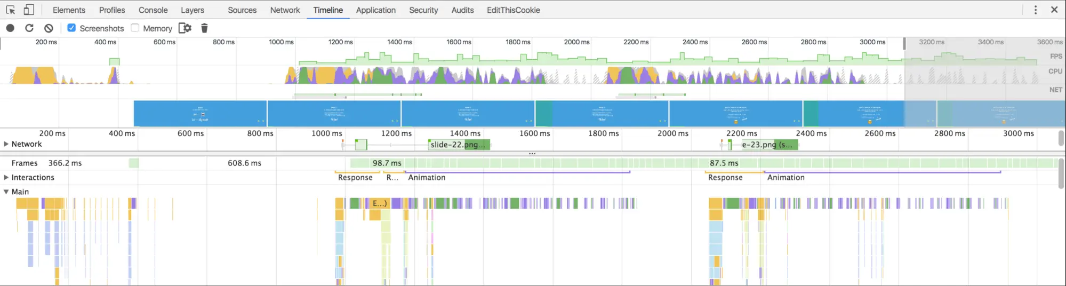Click the clear recording icon
The image size is (1066, 286).
(x=49, y=28)
